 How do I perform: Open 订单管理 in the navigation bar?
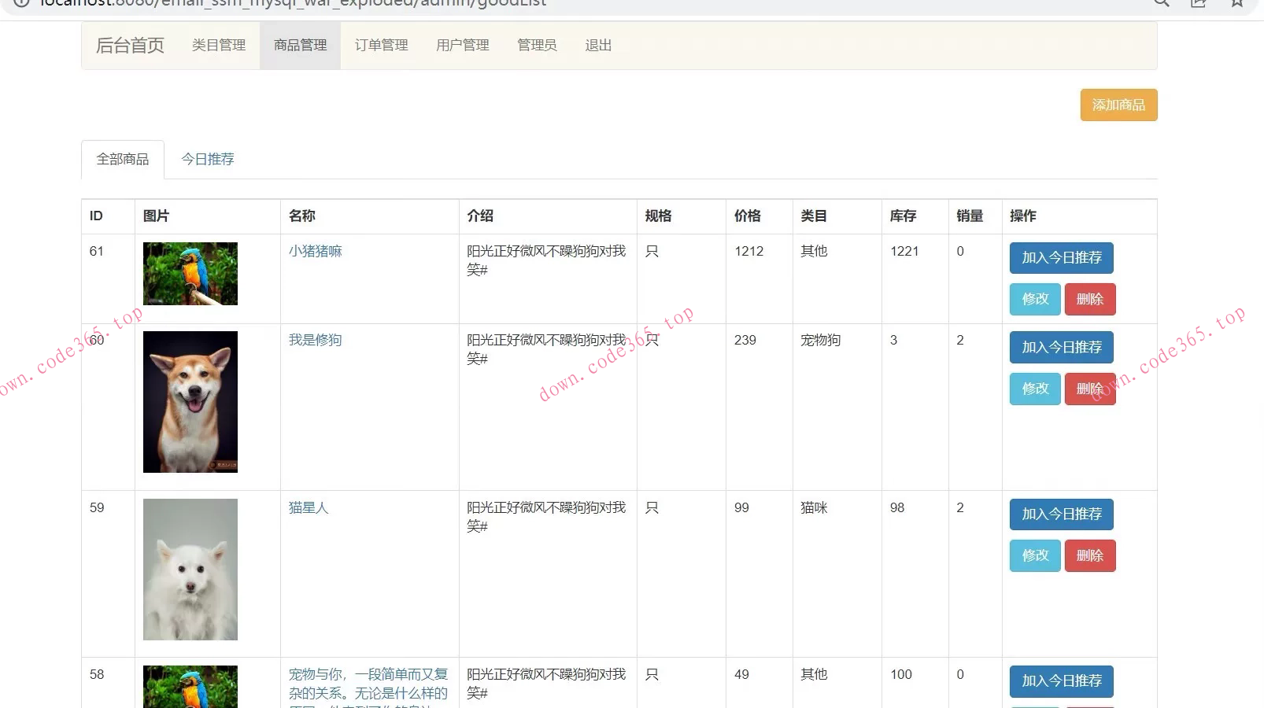(381, 46)
